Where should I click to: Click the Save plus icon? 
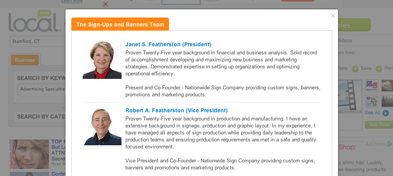[355, 69]
